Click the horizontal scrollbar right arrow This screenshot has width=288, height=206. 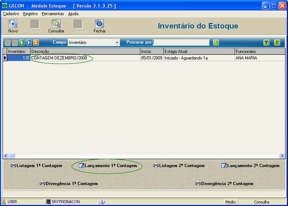click(282, 156)
